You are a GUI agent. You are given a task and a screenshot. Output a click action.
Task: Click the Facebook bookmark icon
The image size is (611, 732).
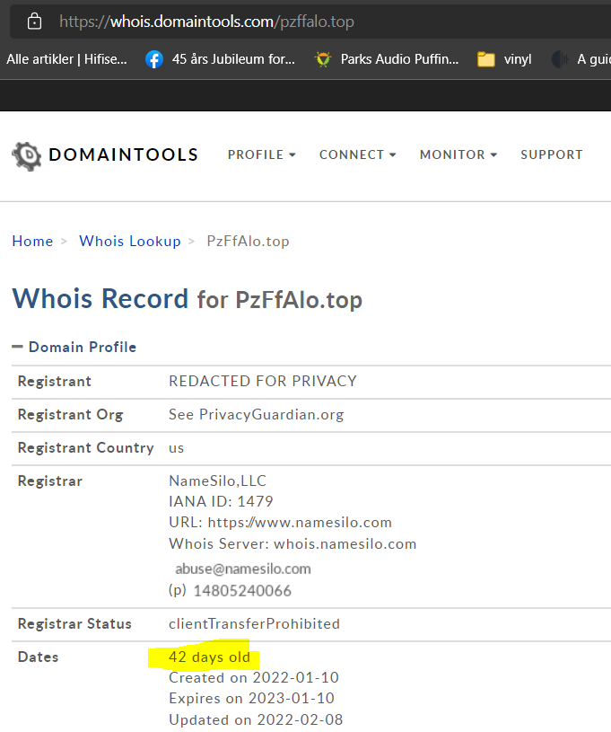[154, 59]
